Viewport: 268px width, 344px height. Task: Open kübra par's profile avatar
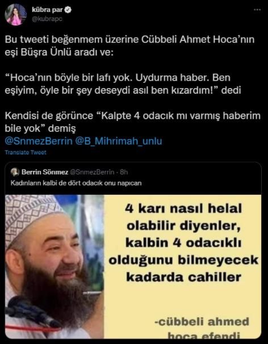coord(15,15)
